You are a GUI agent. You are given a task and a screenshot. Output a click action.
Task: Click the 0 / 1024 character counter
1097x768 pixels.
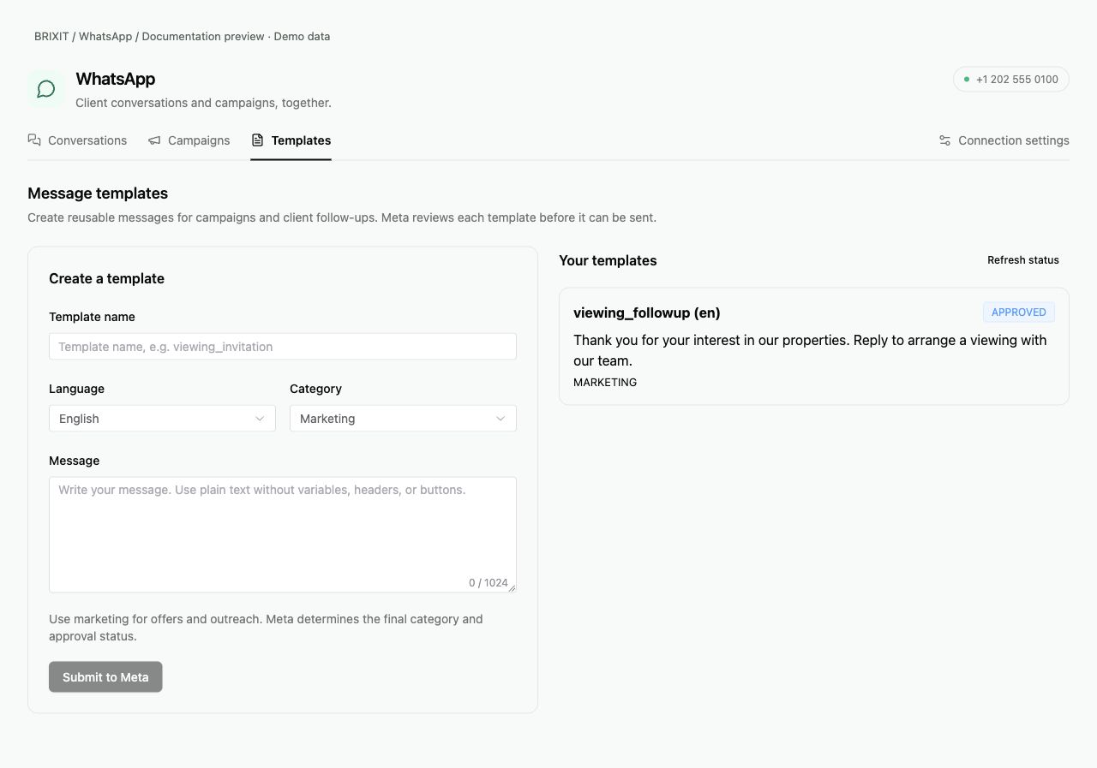click(x=489, y=583)
